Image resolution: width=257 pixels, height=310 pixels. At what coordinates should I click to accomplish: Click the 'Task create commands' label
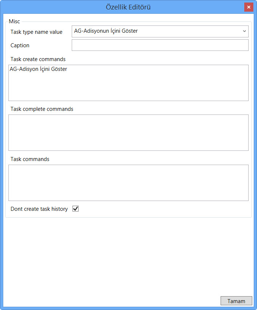pos(38,59)
